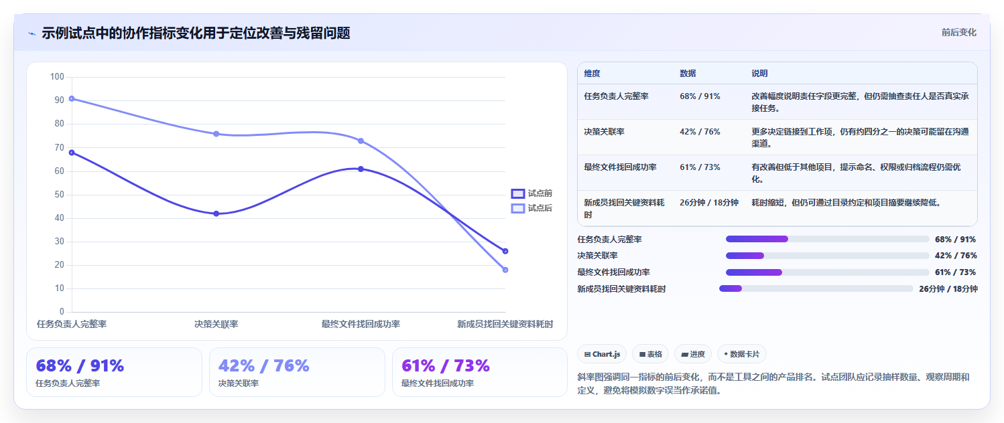
Task: Click y-axis value 100
Action: (57, 77)
